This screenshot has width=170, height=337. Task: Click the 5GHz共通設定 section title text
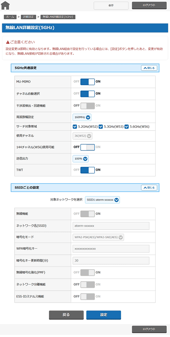pyautogui.click(x=26, y=68)
